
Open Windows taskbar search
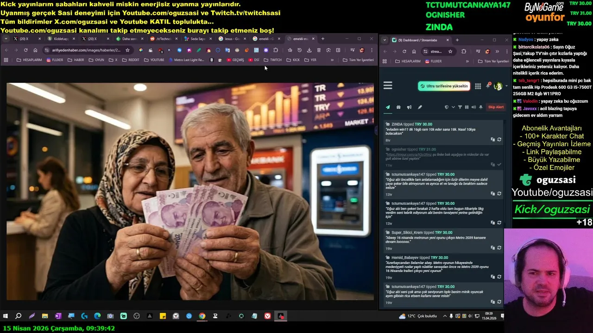point(19,316)
